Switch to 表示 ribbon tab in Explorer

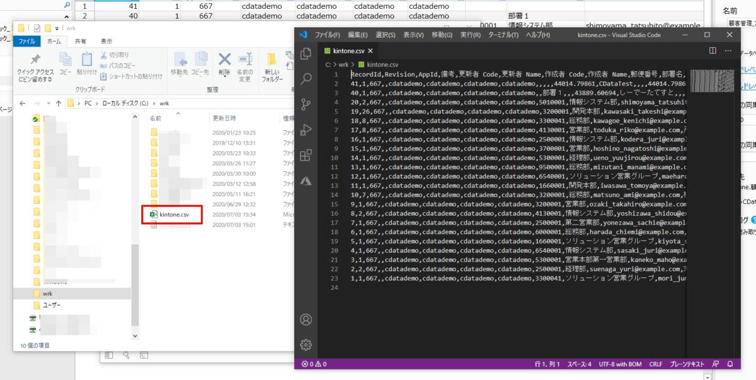click(x=106, y=41)
